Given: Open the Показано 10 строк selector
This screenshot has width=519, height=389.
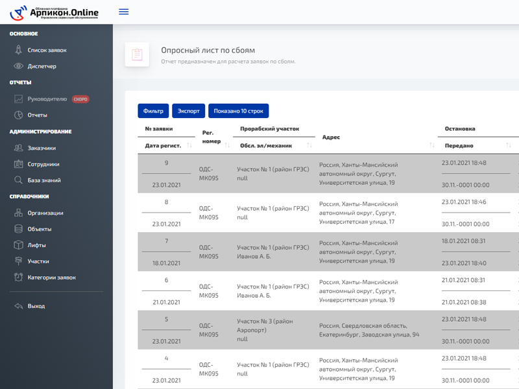Looking at the screenshot, I should click(x=239, y=111).
